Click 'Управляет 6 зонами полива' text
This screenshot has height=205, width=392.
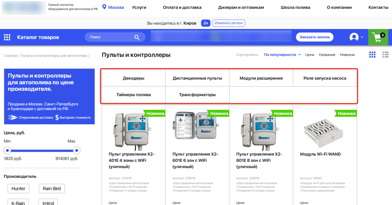[x=191, y=190]
